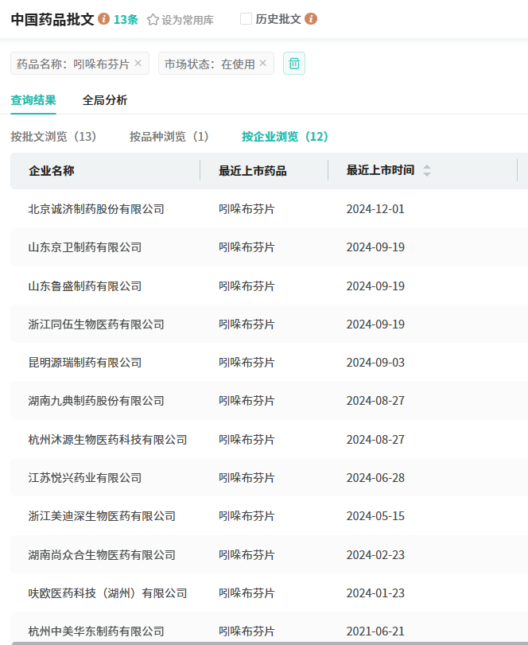528x645 pixels.
Task: Open 北京诚济制药股份有限公司 company row
Action: [x=96, y=209]
